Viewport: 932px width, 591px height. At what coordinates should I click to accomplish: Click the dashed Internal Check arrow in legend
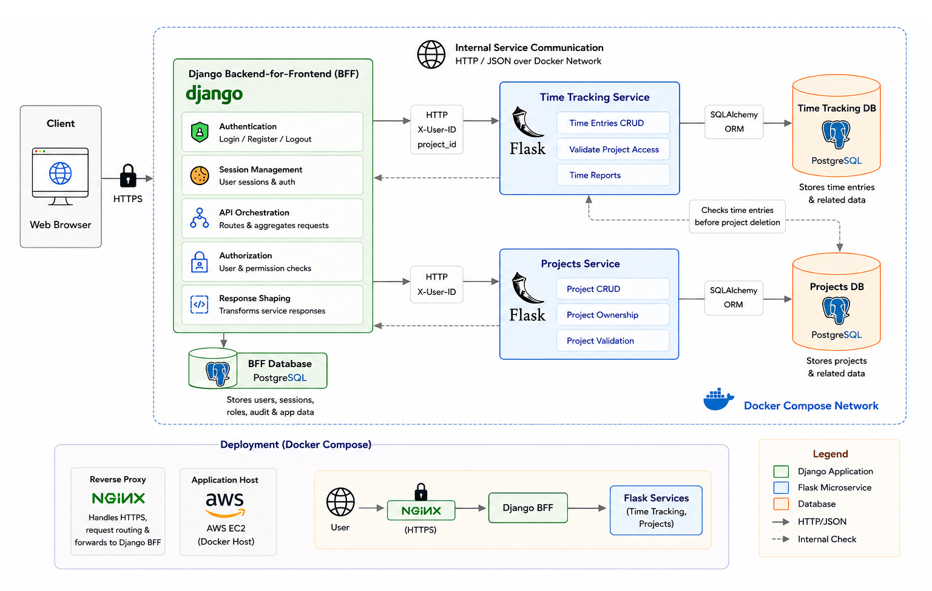(x=781, y=539)
